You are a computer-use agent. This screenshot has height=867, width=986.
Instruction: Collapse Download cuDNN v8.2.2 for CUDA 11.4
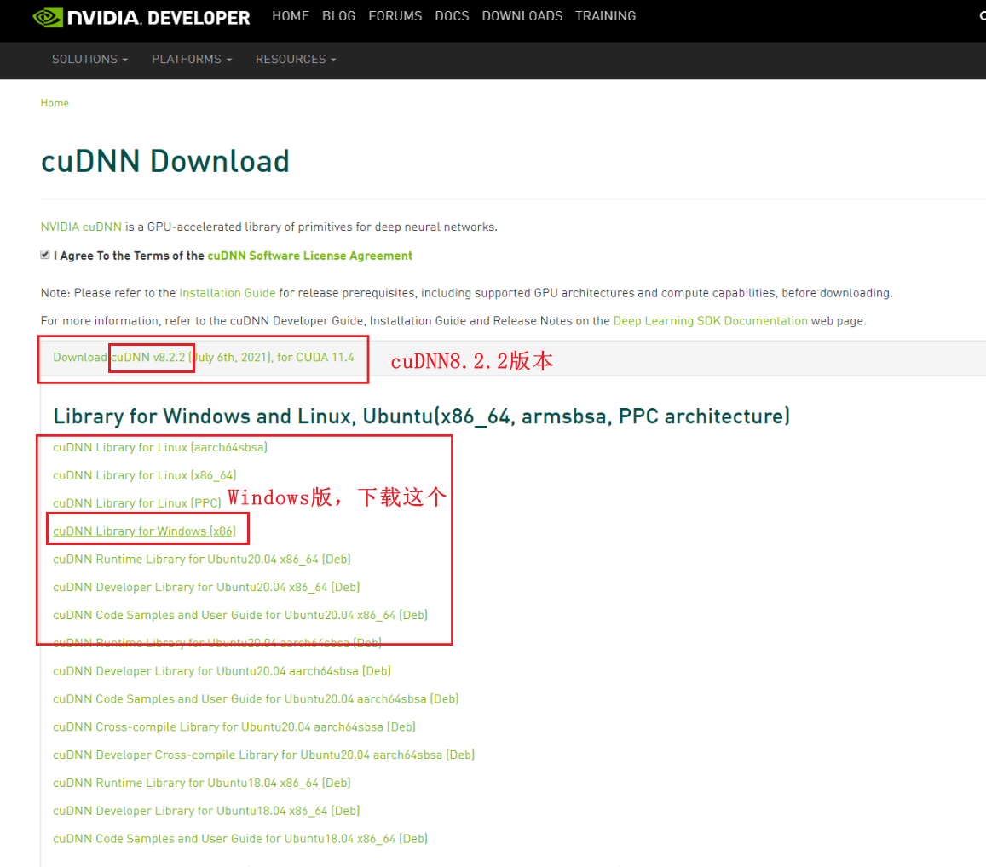203,358
